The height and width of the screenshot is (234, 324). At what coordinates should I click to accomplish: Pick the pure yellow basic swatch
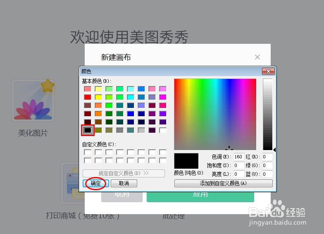[x=98, y=97]
